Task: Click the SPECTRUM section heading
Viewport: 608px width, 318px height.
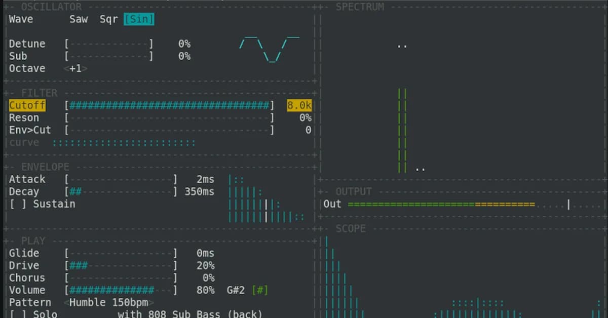Action: point(360,7)
